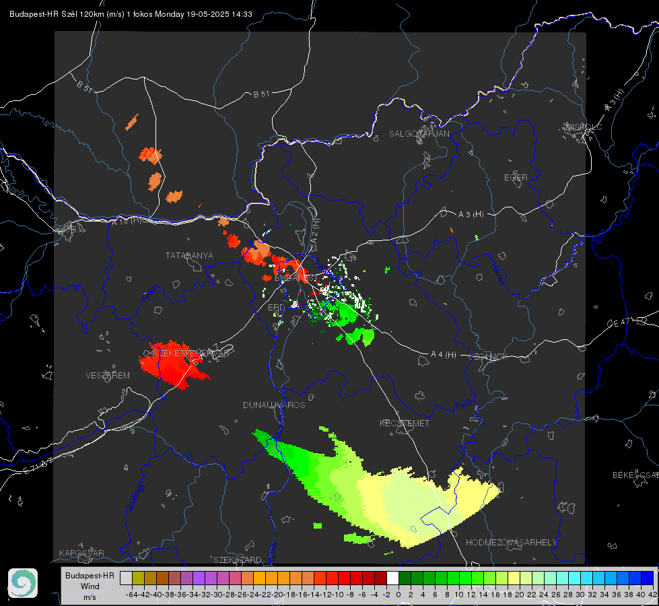Viewport: 659px width, 606px height.
Task: Click the HÓDMEZŐVÁSÁRHELY city label
Action: pos(511,543)
